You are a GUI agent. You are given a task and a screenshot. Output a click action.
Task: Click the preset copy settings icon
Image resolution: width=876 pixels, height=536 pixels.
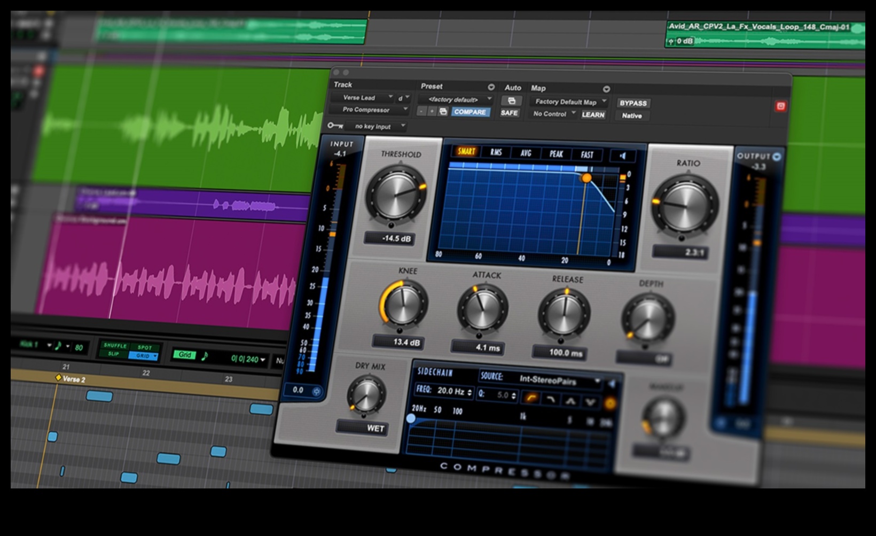[x=443, y=112]
